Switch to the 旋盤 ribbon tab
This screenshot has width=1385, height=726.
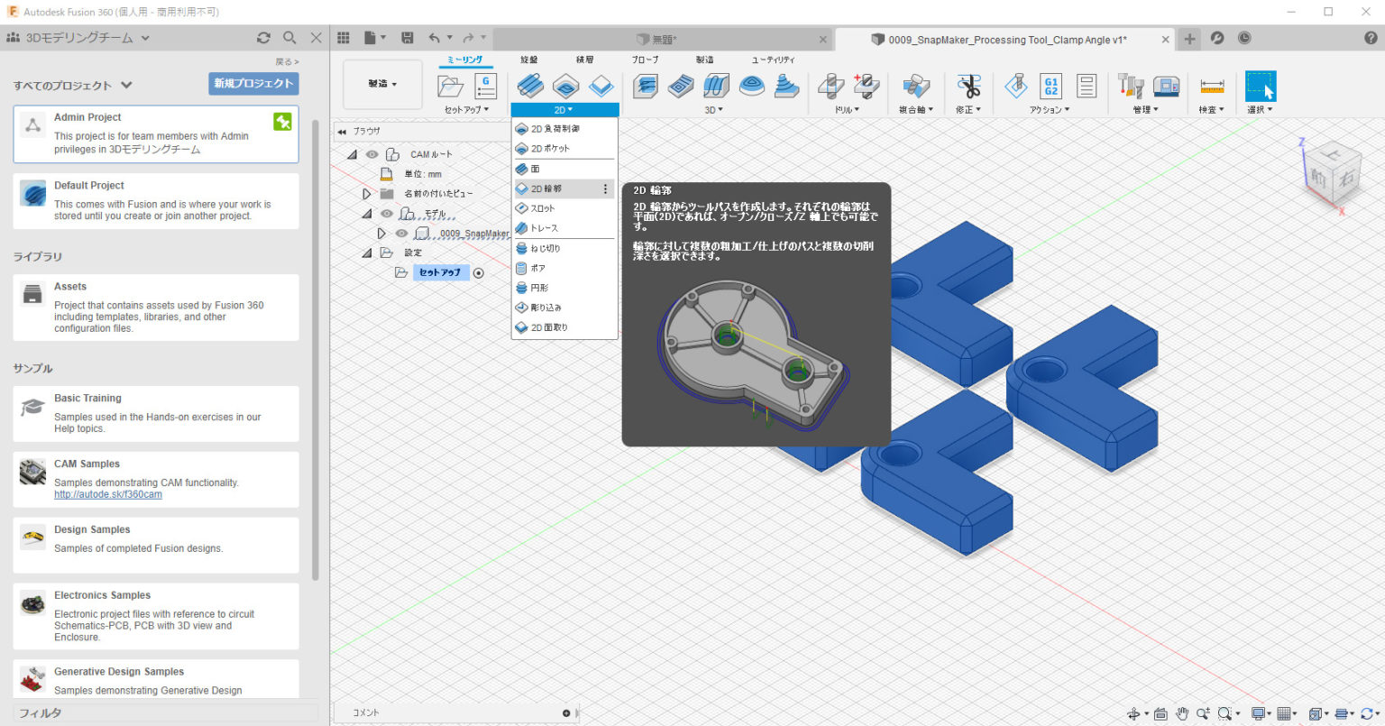coord(527,60)
